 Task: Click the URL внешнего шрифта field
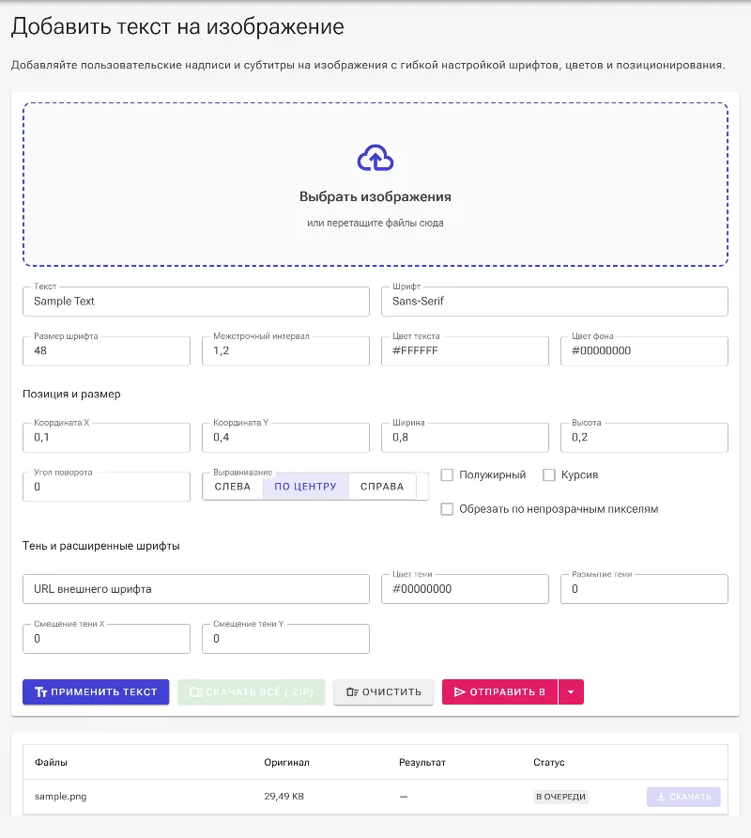click(196, 589)
